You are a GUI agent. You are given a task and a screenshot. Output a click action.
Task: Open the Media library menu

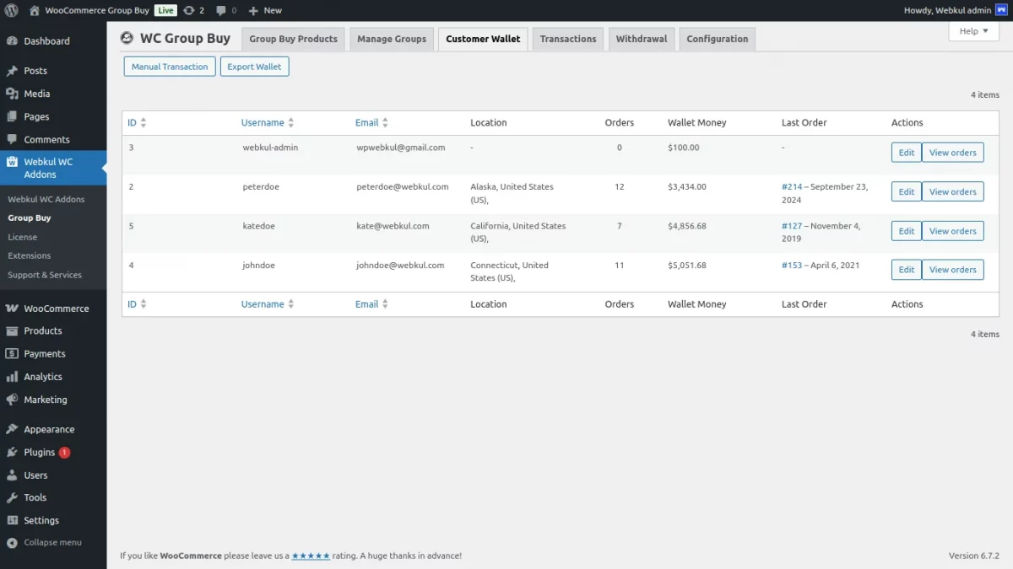[x=36, y=94]
